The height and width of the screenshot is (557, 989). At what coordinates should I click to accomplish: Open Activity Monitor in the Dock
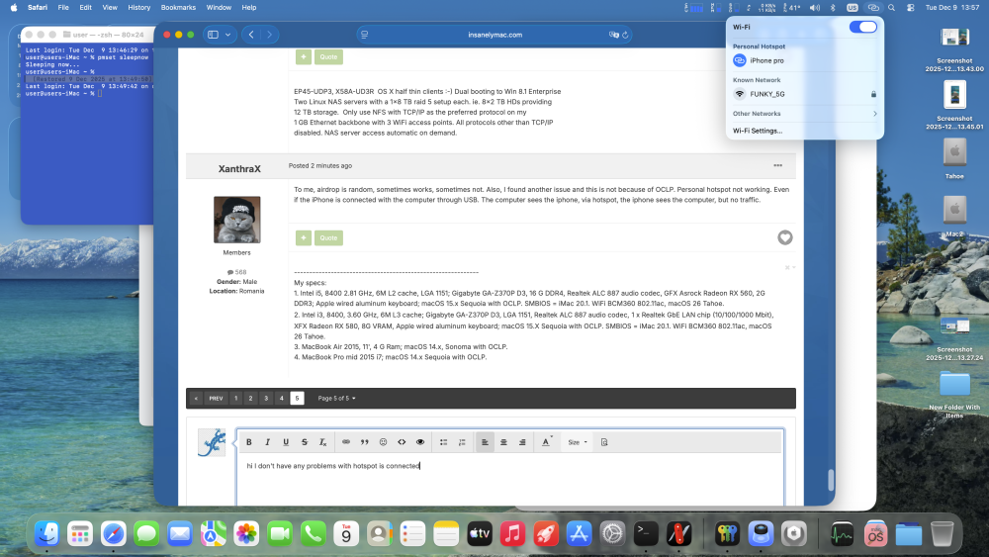842,533
